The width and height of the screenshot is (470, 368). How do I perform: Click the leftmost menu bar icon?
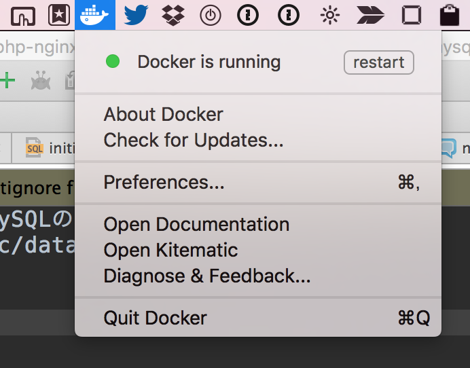pyautogui.click(x=23, y=16)
